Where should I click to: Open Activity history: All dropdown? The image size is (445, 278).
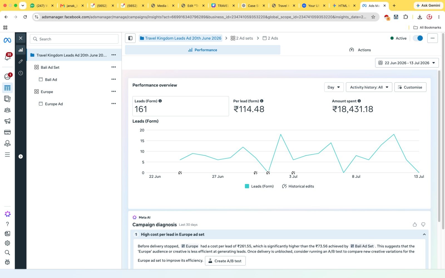369,87
